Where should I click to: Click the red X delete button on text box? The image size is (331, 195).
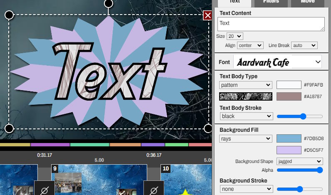tap(207, 15)
